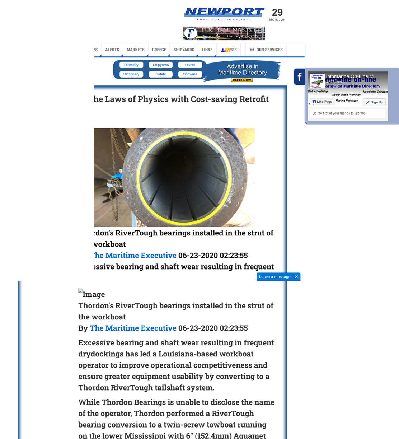The width and height of the screenshot is (399, 439).
Task: Follow the lower By The Maritime Executive link
Action: [x=133, y=328]
